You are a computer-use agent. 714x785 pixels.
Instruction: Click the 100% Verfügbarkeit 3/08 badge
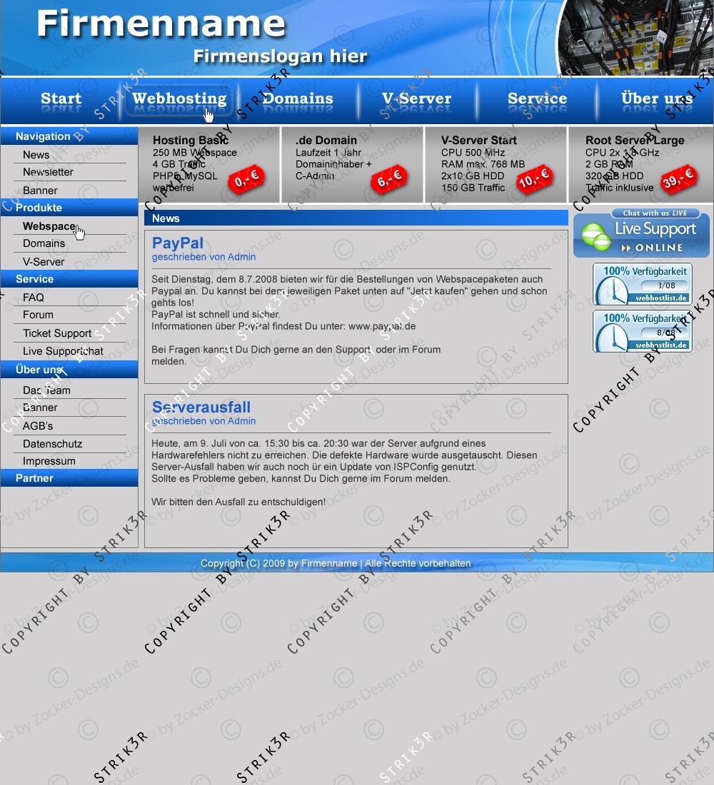(642, 284)
